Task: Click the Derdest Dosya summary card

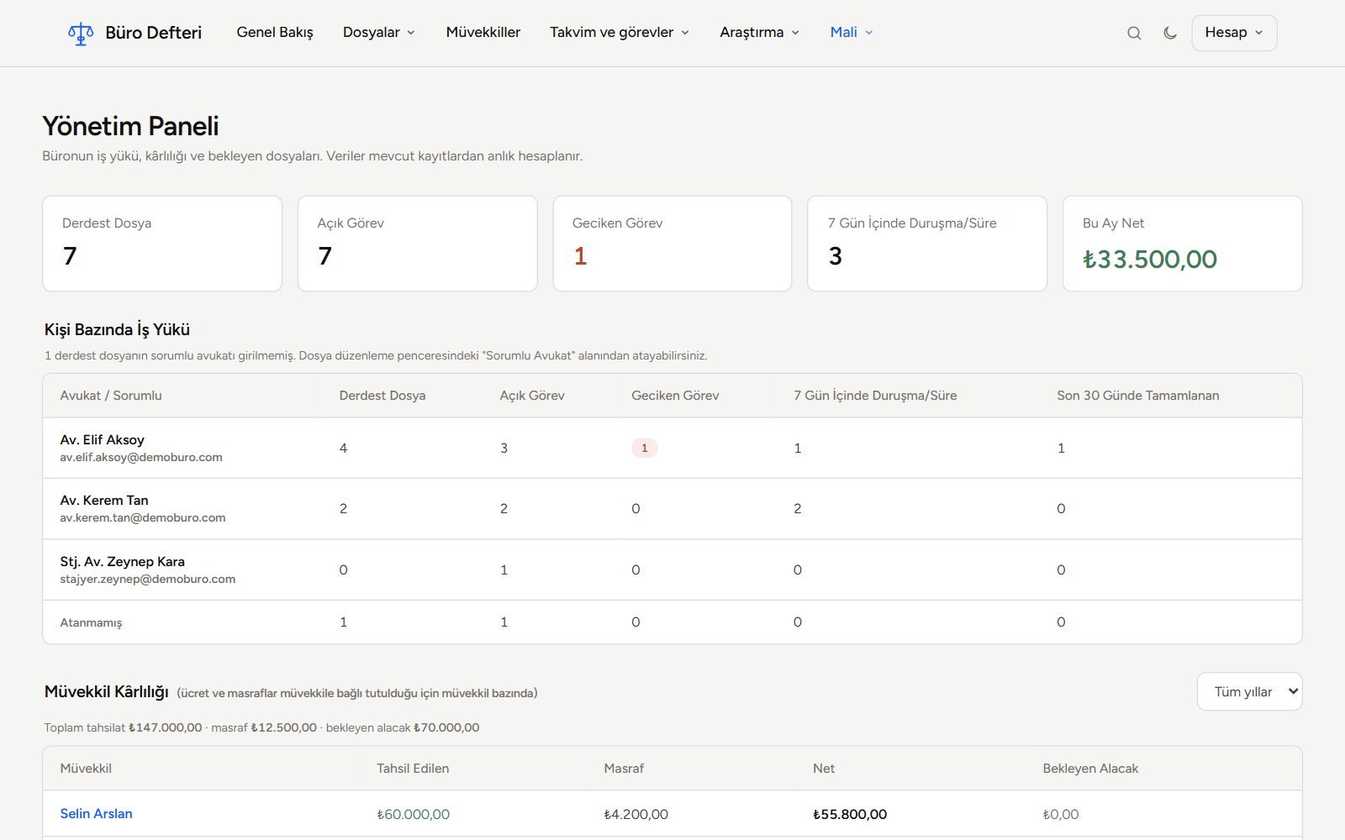Action: (x=162, y=244)
